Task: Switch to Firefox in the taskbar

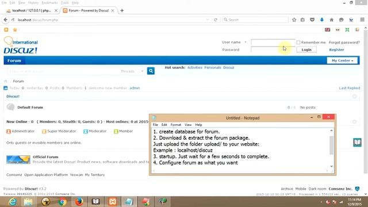Action: coord(79,202)
